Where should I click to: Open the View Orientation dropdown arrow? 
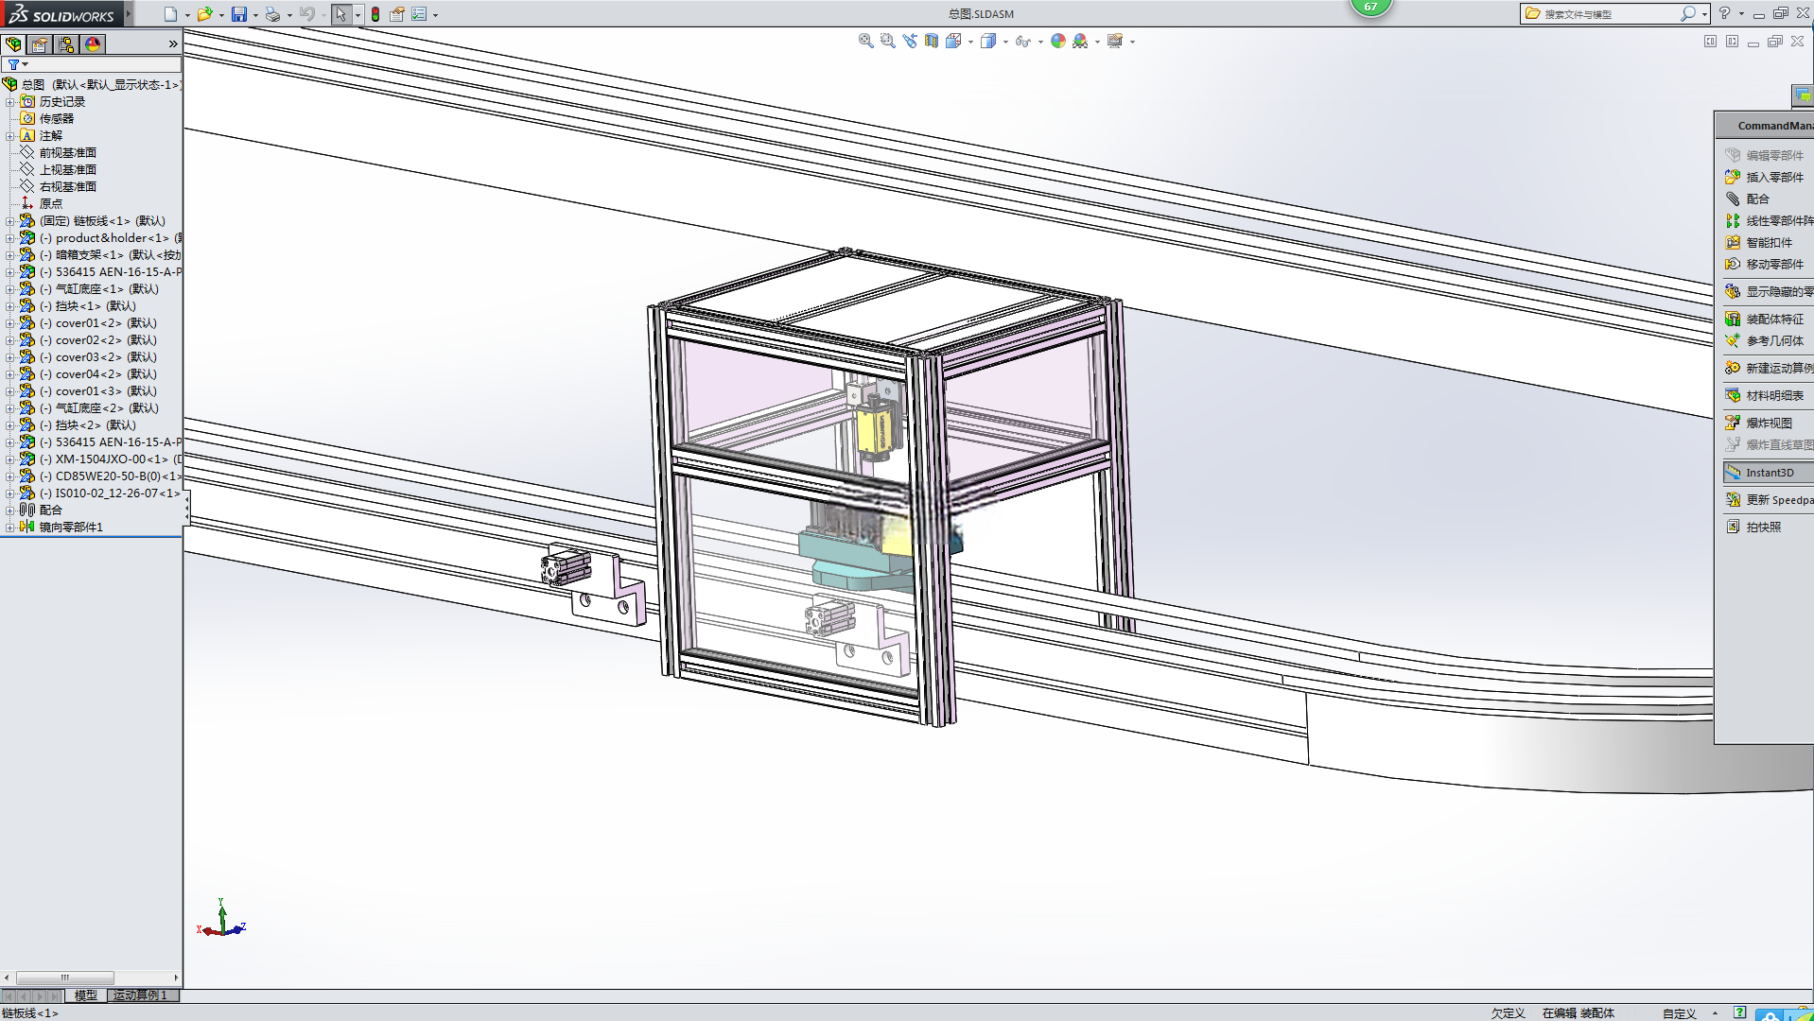(970, 42)
